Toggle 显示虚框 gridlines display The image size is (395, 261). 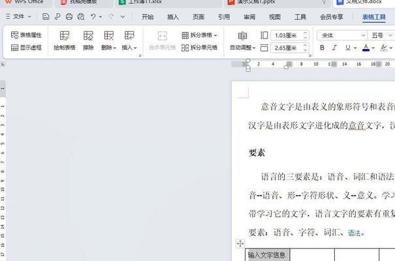26,48
